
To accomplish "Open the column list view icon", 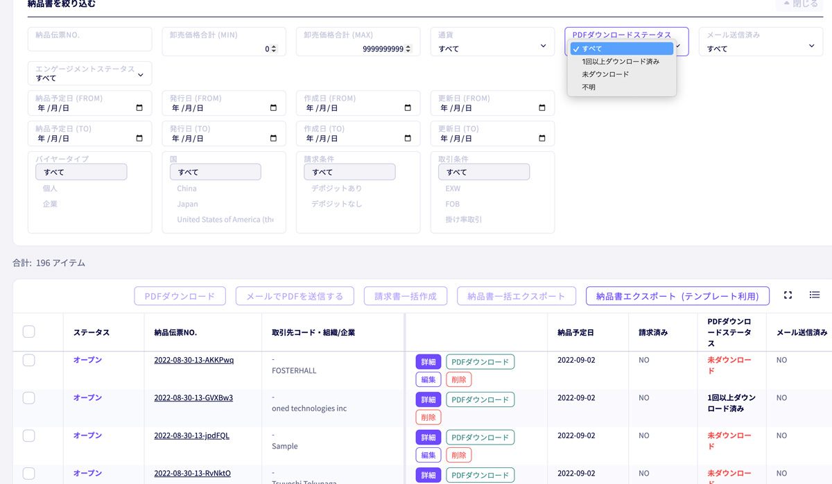I will pyautogui.click(x=815, y=295).
